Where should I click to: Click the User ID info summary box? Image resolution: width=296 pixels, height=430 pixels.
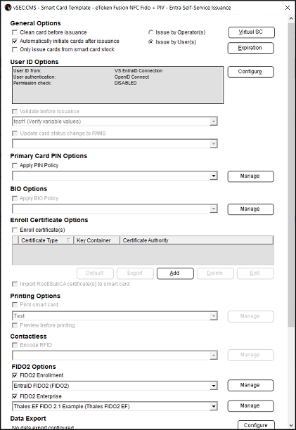coord(117,85)
